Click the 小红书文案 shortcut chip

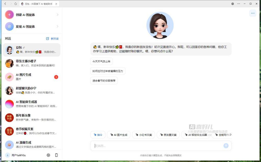click(143, 135)
